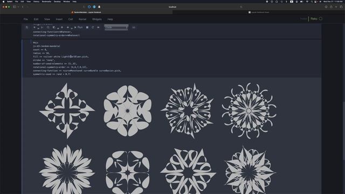The height and width of the screenshot is (194, 345).
Task: Switch to RandomMandalas Jupyter Notebook tab
Action: (86, 12)
